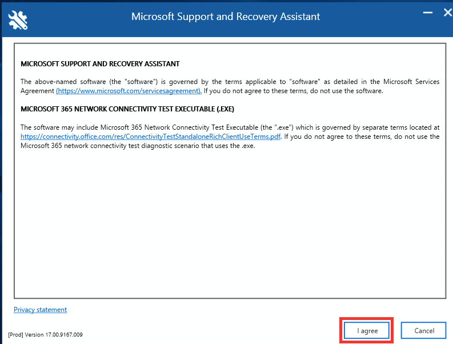Image resolution: width=453 pixels, height=344 pixels.
Task: Close the Support and Recovery Assistant window
Action: [448, 13]
